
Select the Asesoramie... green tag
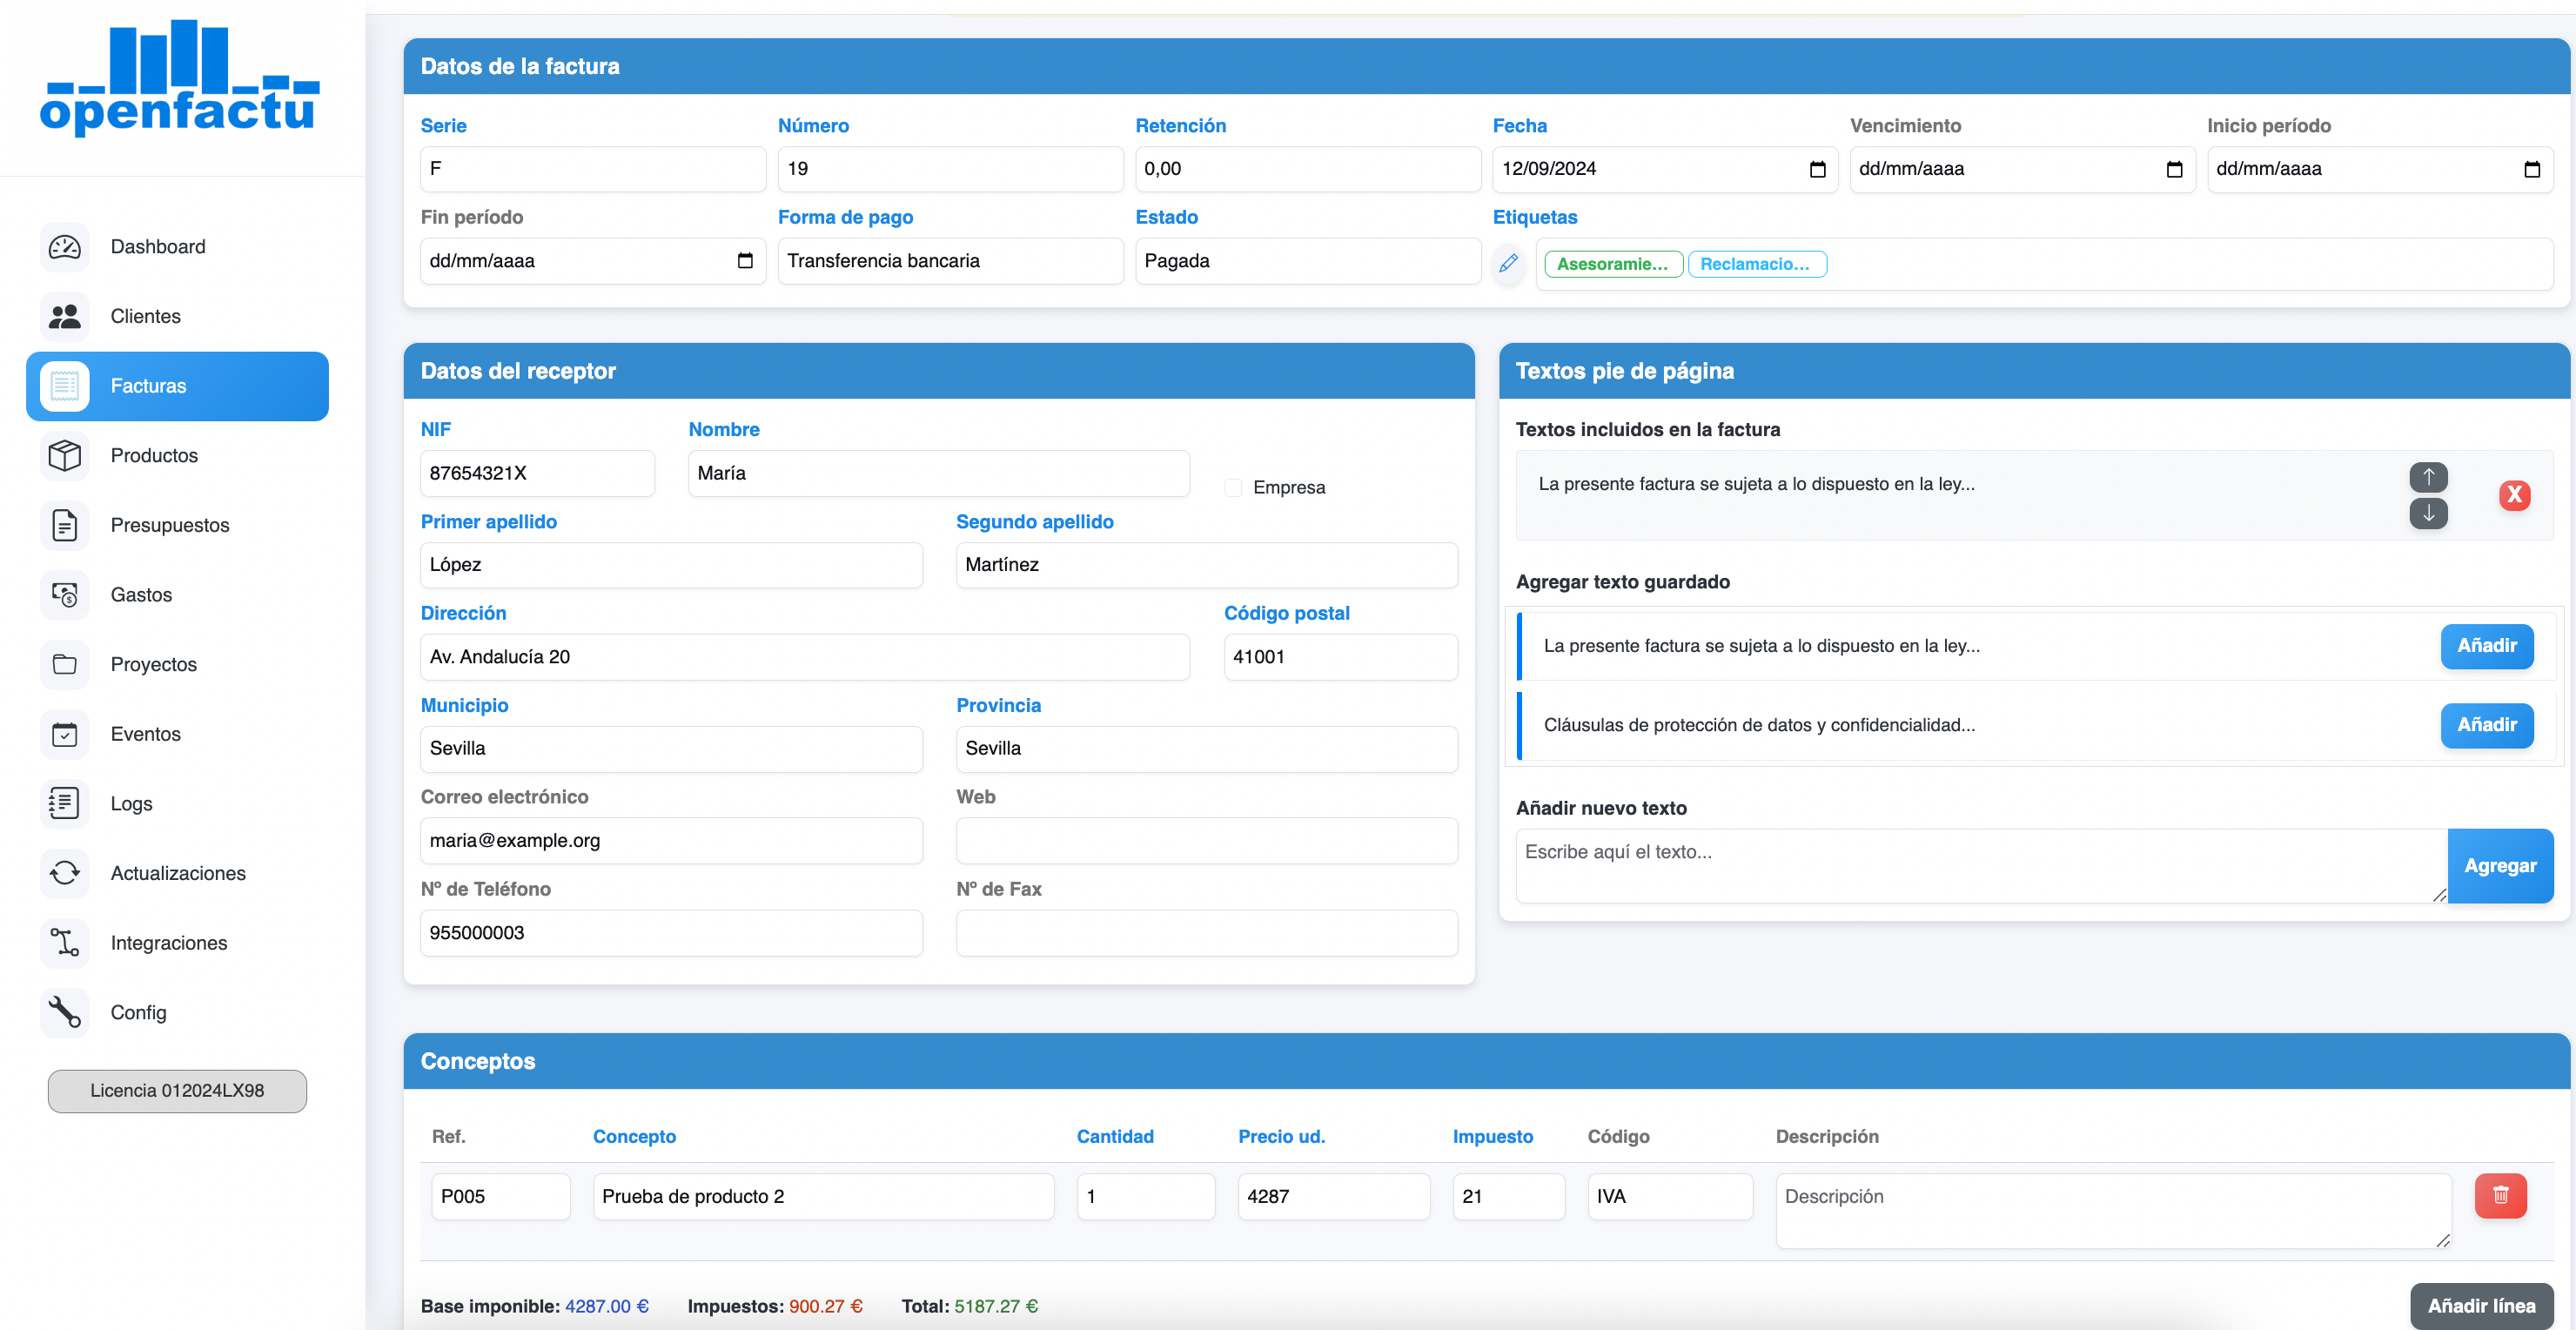click(1612, 264)
